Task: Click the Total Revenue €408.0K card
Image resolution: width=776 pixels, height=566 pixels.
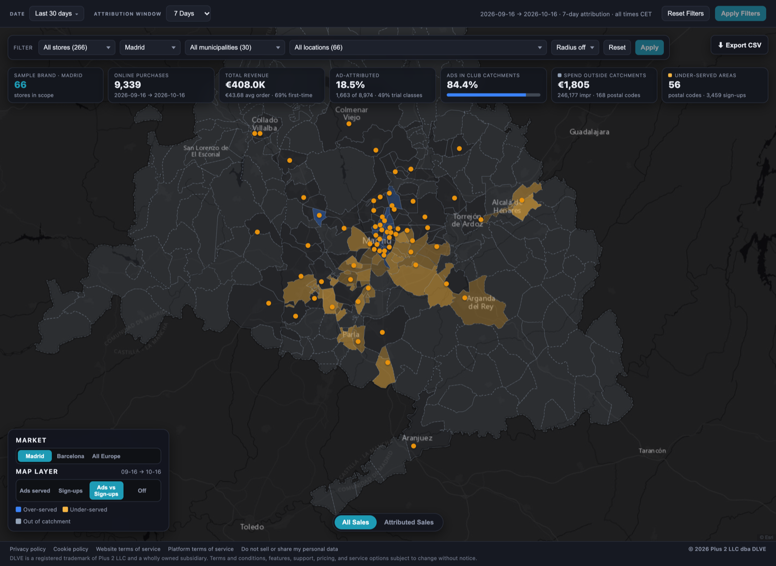Action: [272, 85]
